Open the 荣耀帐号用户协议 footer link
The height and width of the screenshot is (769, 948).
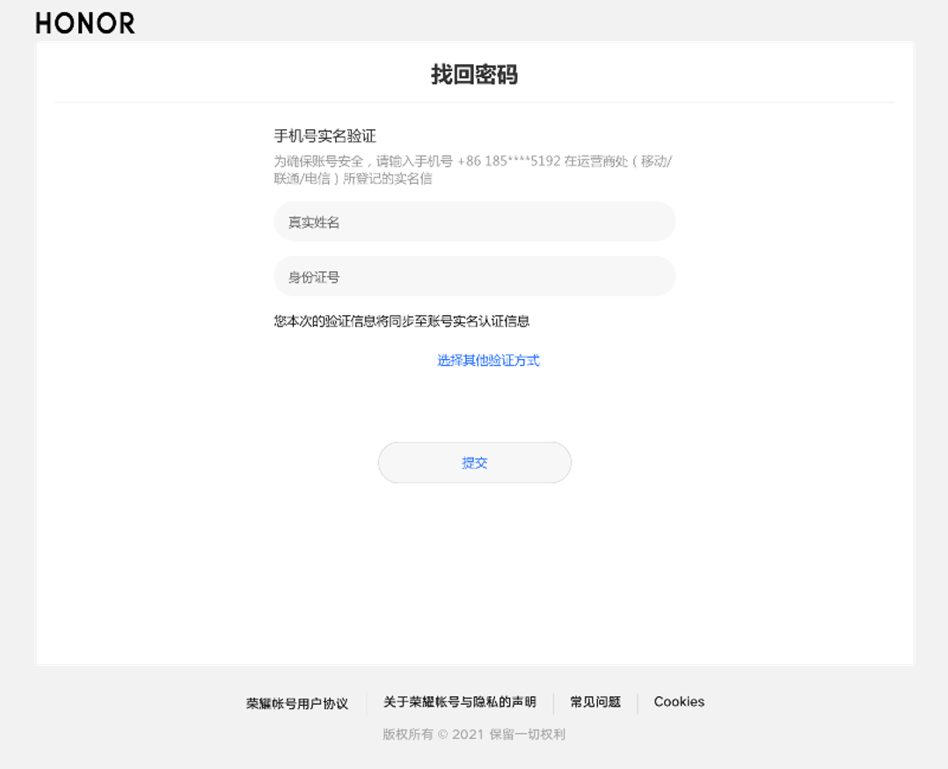tap(297, 703)
